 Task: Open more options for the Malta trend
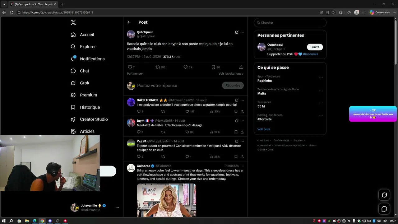(x=321, y=90)
